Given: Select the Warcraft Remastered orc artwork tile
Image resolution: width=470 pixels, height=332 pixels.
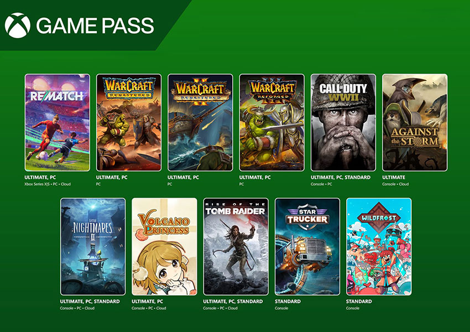Looking at the screenshot, I should (x=129, y=123).
